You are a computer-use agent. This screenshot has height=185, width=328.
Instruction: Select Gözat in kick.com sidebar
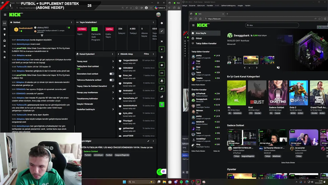click(x=205, y=38)
